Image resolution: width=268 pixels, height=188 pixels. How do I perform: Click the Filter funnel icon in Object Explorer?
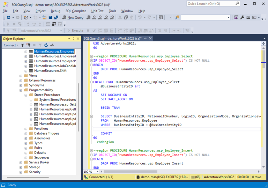[40, 45]
